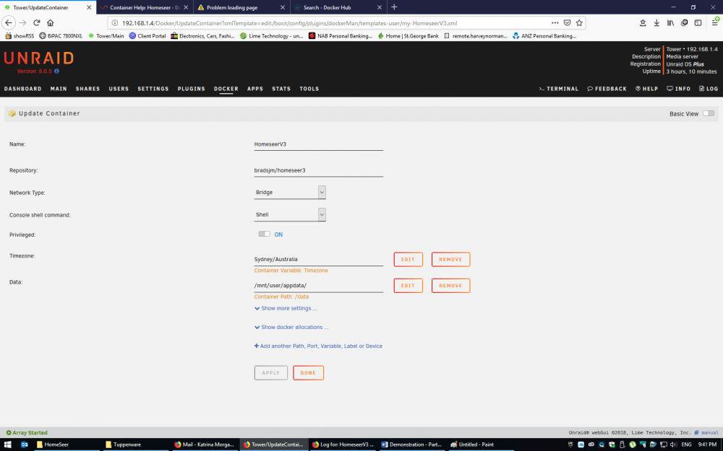The image size is (723, 451).
Task: Add another Path, Port, Variable, Label or Device
Action: coord(318,346)
